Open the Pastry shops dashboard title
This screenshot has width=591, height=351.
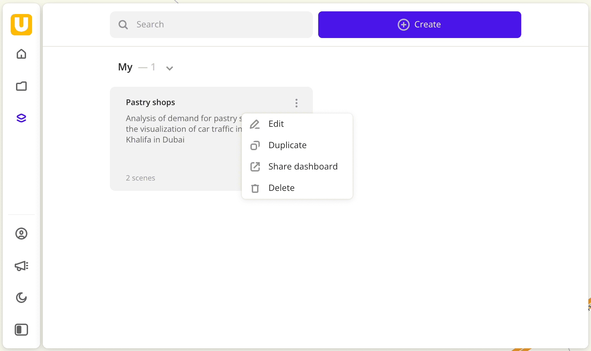[x=150, y=102]
